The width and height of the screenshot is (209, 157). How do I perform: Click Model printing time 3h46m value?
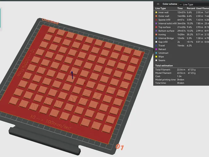(x=181, y=79)
